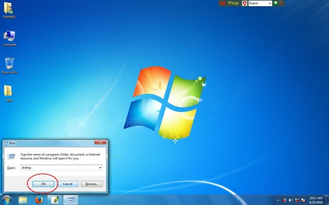The height and width of the screenshot is (205, 329).
Task: Click the red antivirus tray icon
Action: 284,200
